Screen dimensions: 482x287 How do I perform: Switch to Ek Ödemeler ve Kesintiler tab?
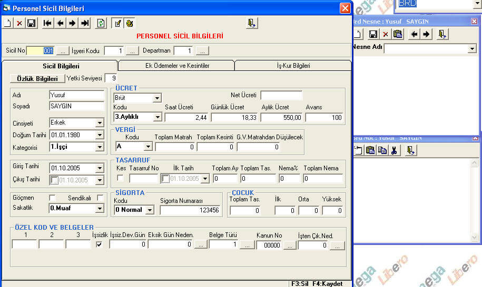[177, 66]
